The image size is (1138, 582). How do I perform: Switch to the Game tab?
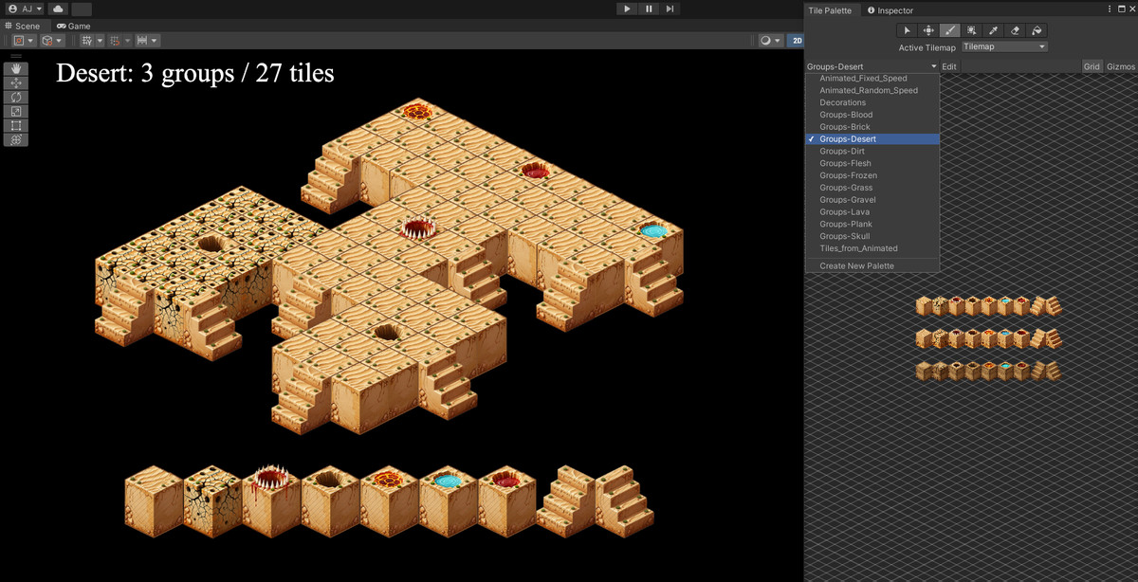pyautogui.click(x=73, y=26)
